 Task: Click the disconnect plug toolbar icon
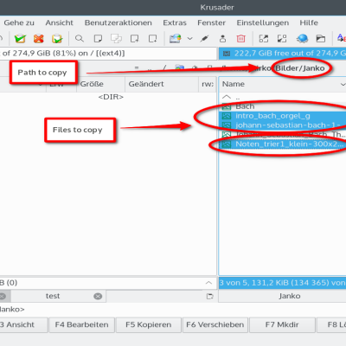pyautogui.click(x=204, y=38)
